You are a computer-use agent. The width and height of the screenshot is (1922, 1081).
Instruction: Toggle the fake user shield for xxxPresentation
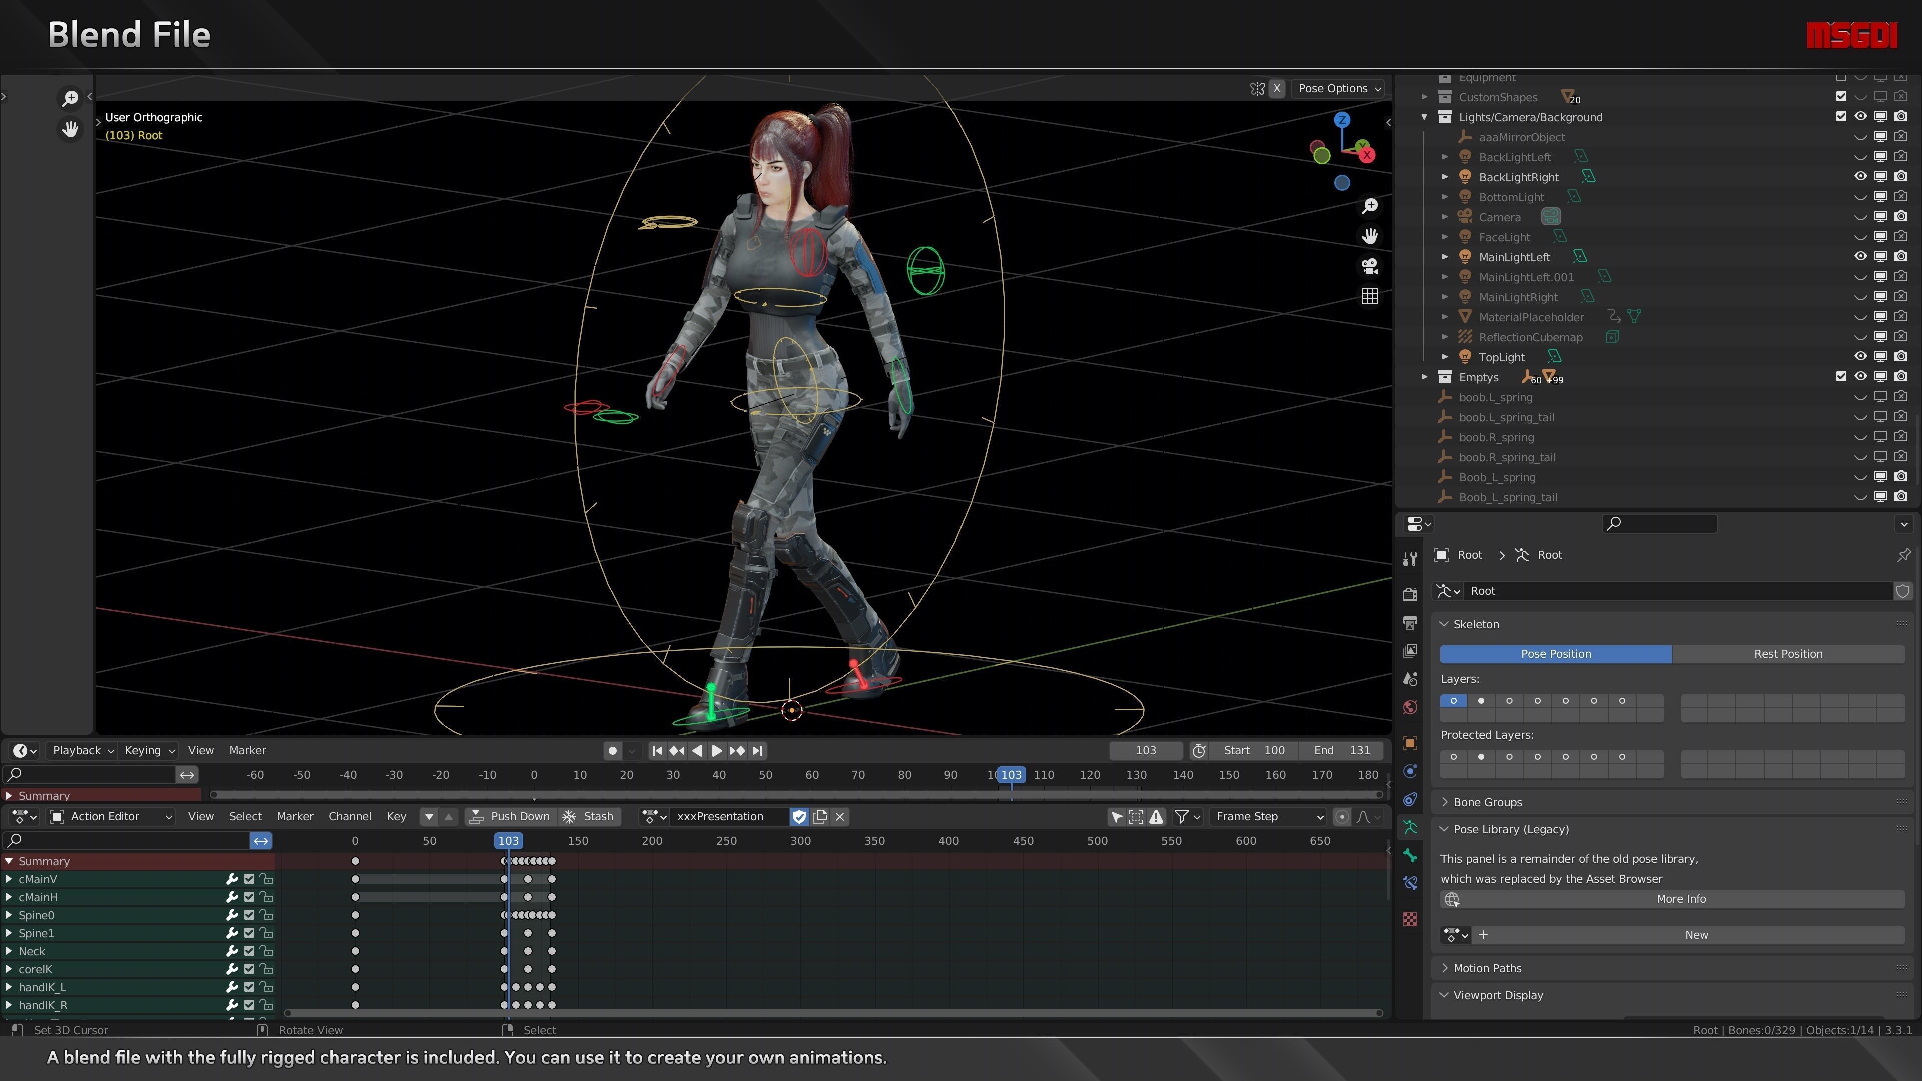798,817
